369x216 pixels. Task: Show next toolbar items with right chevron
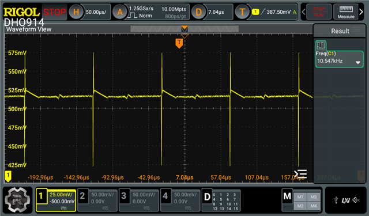(362, 12)
